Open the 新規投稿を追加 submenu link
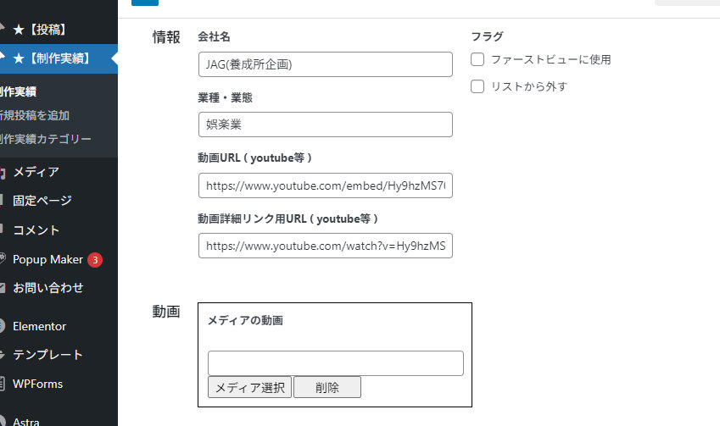This screenshot has width=720, height=426. point(35,115)
